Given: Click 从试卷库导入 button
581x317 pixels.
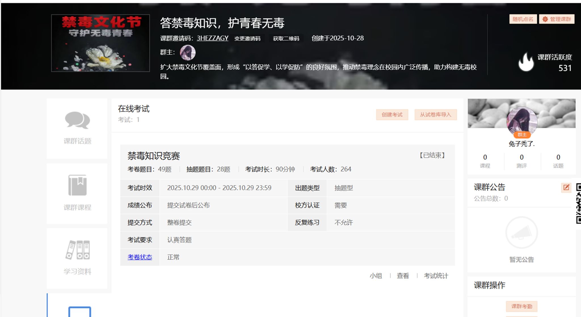Looking at the screenshot, I should 435,115.
